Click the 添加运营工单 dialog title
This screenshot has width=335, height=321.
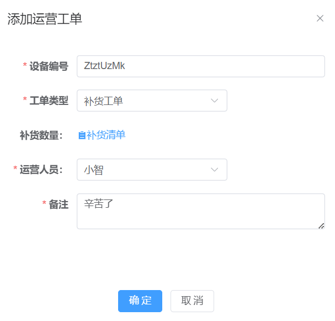pyautogui.click(x=45, y=19)
